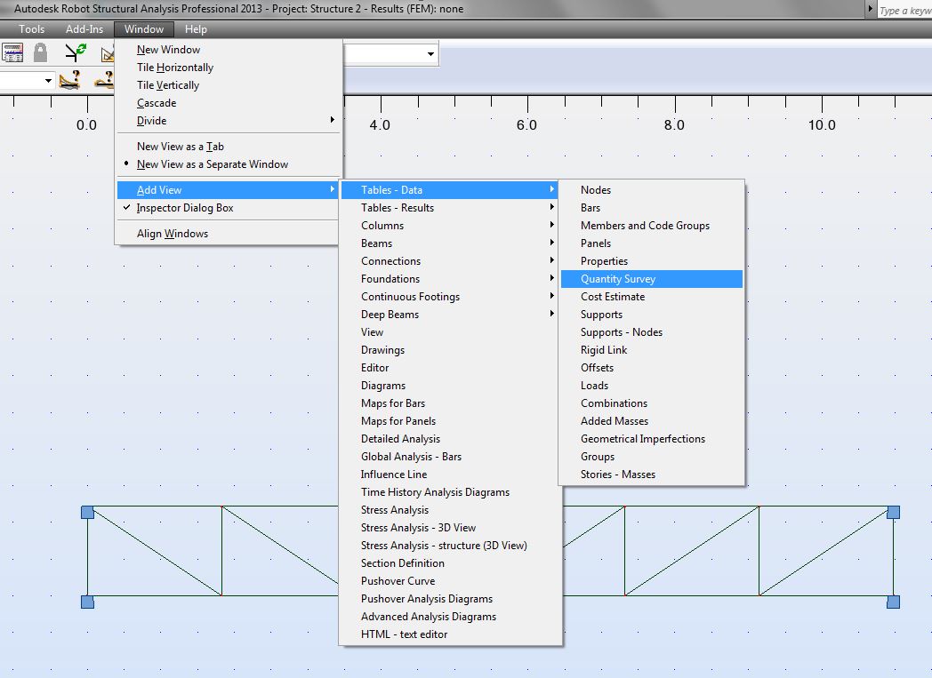Viewport: 932px width, 678px height.
Task: Open the Help menu
Action: tap(196, 28)
